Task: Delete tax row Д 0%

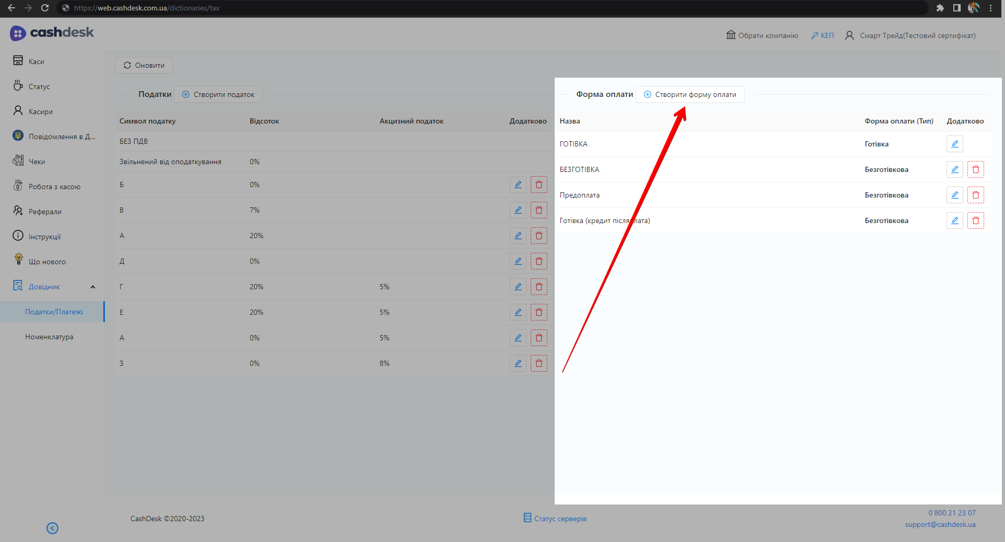Action: (539, 261)
